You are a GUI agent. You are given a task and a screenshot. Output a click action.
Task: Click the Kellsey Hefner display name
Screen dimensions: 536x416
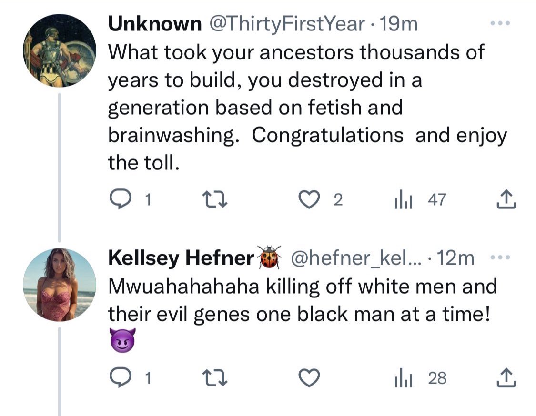[x=181, y=258]
